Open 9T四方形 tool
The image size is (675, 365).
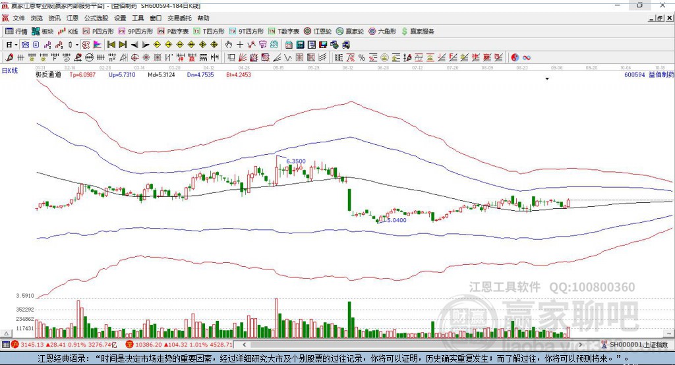coord(247,32)
